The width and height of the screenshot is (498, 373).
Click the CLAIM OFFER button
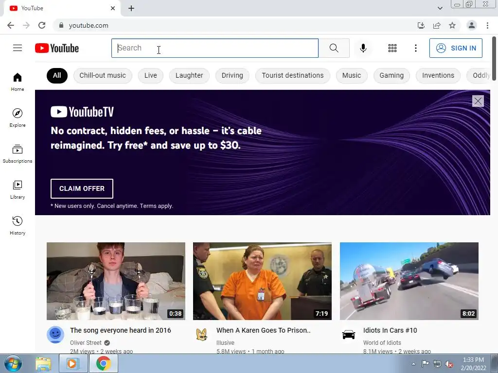click(82, 188)
